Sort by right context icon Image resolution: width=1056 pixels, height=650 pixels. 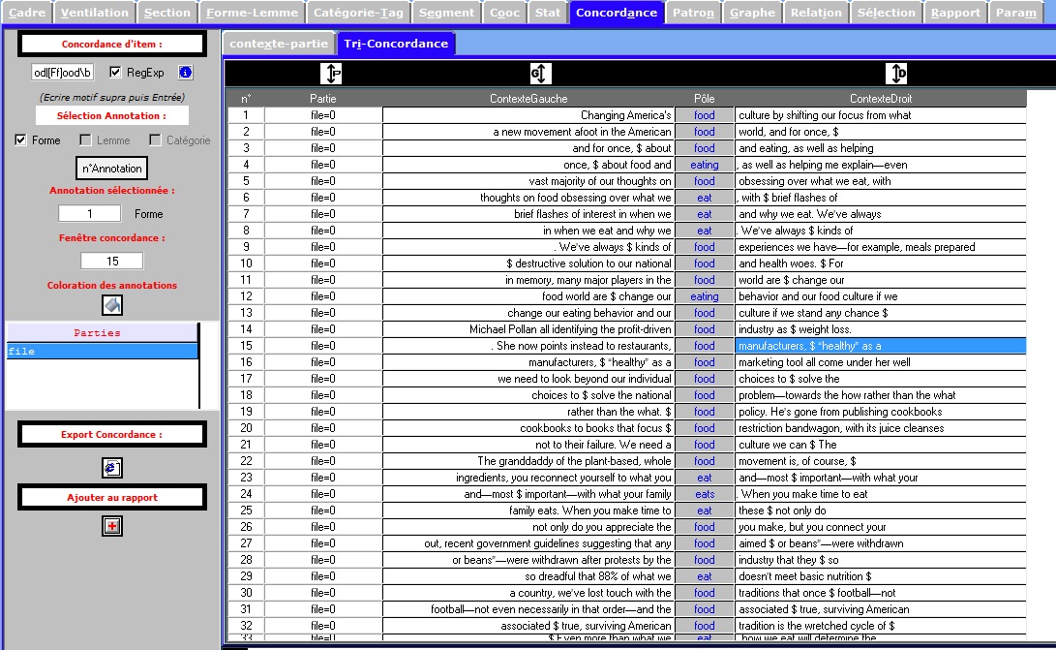coord(896,74)
